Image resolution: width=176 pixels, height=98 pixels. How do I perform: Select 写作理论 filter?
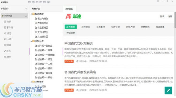(x=86, y=27)
